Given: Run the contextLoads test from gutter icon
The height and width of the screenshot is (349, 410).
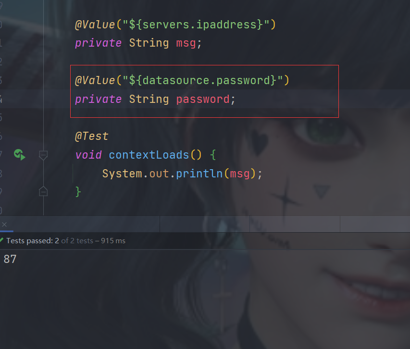Looking at the screenshot, I should tap(20, 155).
